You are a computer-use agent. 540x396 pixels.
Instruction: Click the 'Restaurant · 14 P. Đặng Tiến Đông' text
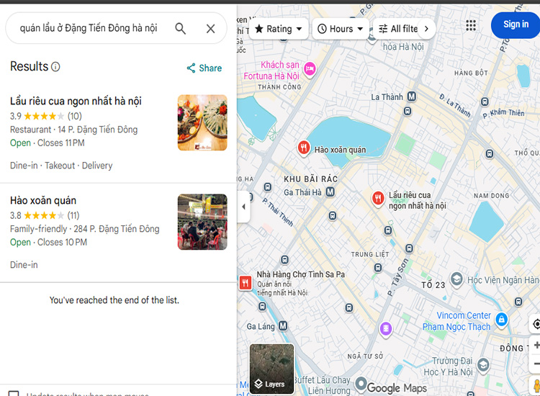[73, 130]
